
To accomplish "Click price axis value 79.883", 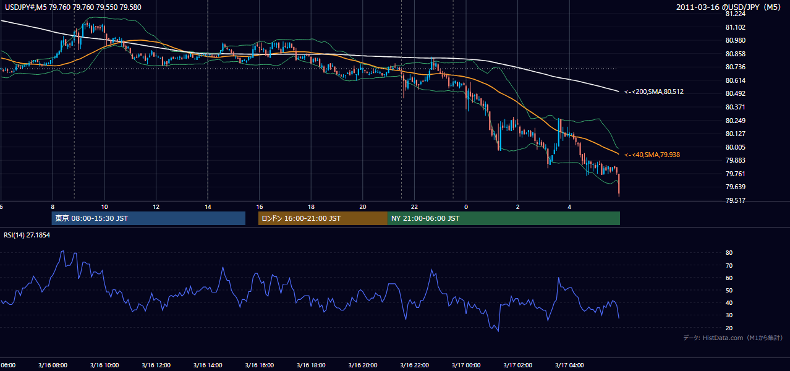I will coord(735,160).
